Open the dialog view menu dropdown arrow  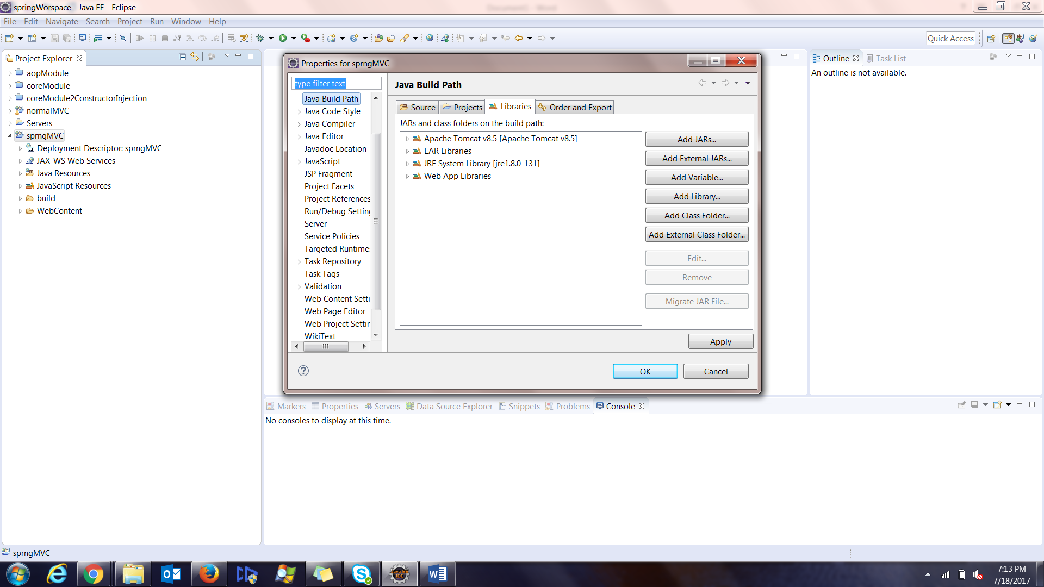click(x=748, y=83)
